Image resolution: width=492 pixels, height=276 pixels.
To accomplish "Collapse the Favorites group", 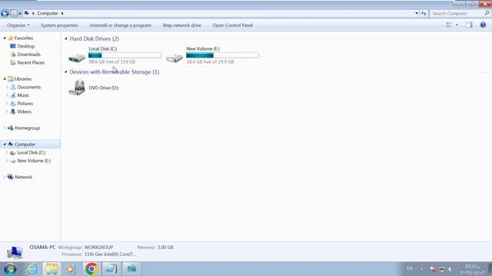I will pyautogui.click(x=5, y=38).
